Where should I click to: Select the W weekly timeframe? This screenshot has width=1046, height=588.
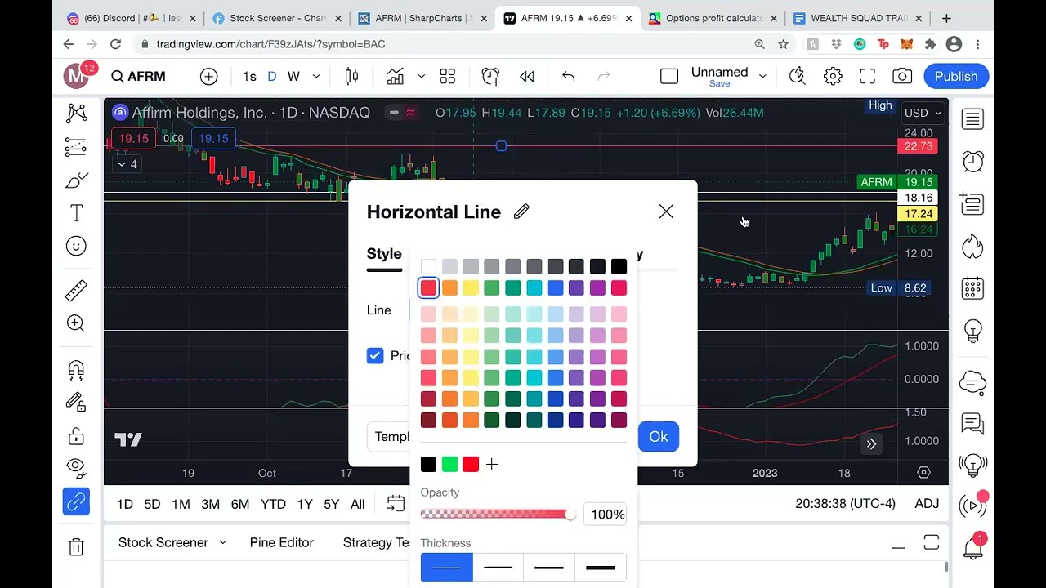293,76
